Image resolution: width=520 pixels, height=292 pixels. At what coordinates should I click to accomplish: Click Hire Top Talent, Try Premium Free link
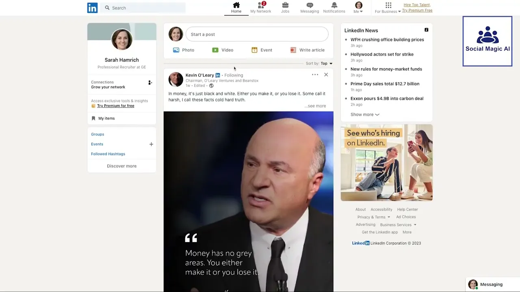click(417, 8)
